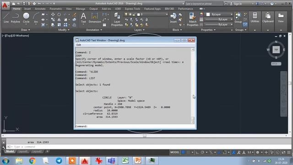
Task: Open the ByLayer color dropdown
Action: (x=219, y=14)
